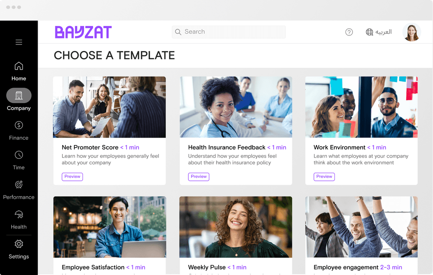Open the Performance target icon

coord(19,184)
